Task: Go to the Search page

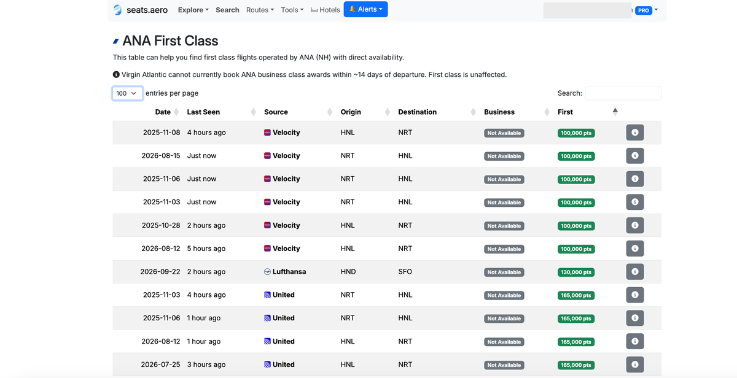Action: (227, 10)
